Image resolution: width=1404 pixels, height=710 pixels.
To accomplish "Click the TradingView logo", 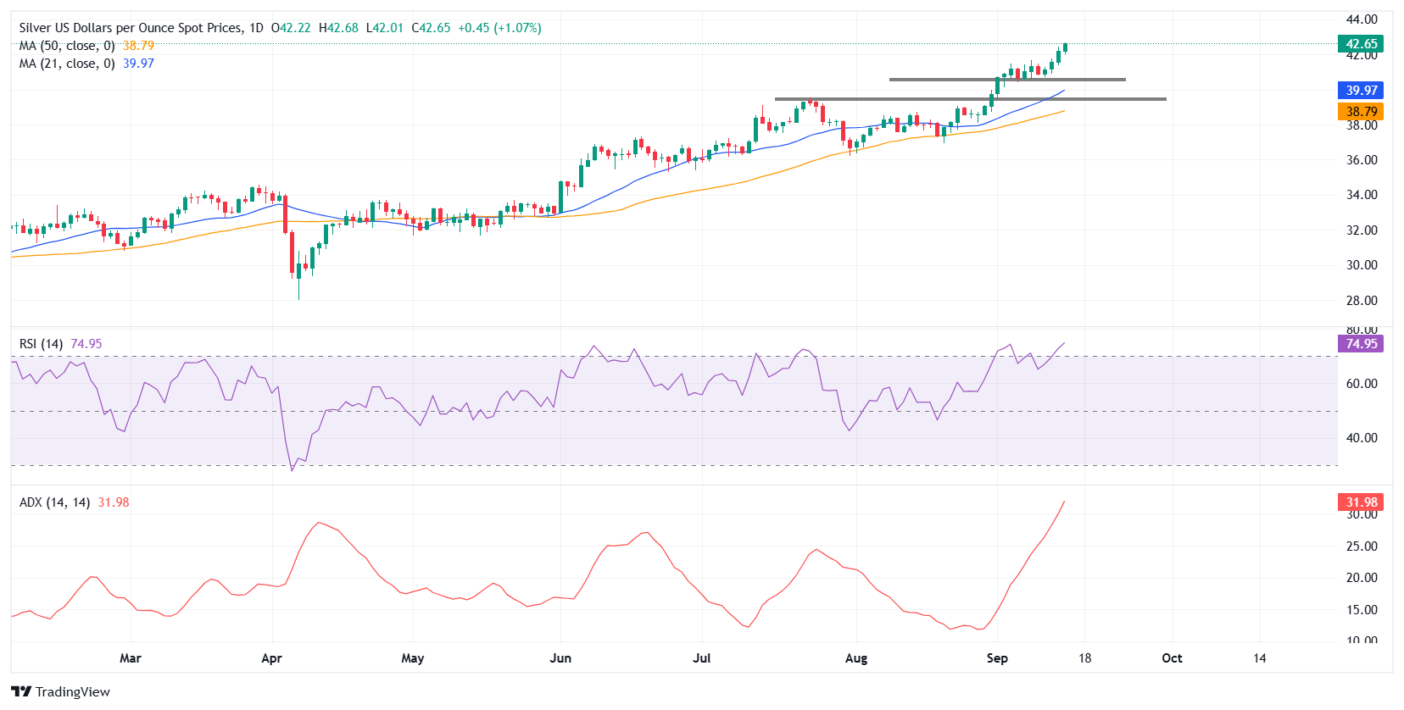I will (x=61, y=691).
